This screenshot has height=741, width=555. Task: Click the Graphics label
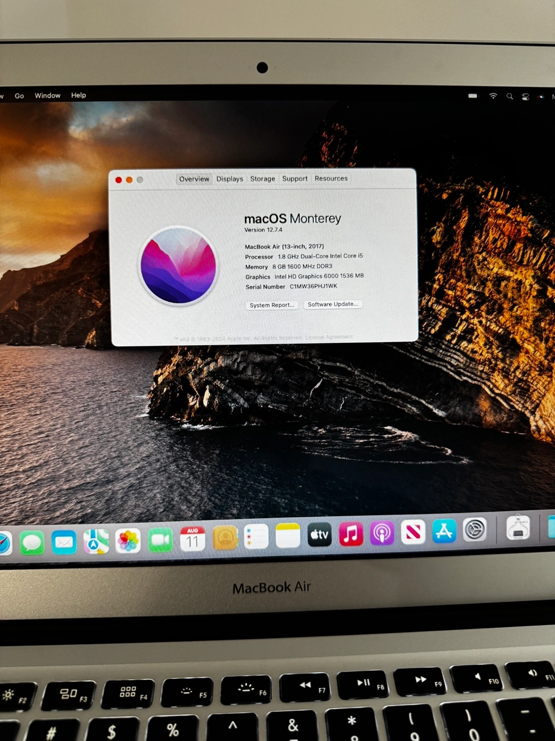pos(257,277)
